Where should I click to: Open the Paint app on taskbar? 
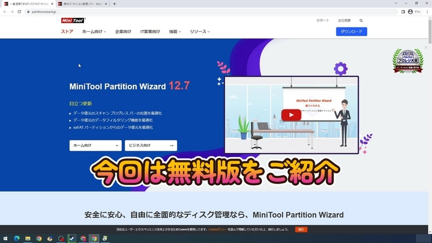[50, 238]
